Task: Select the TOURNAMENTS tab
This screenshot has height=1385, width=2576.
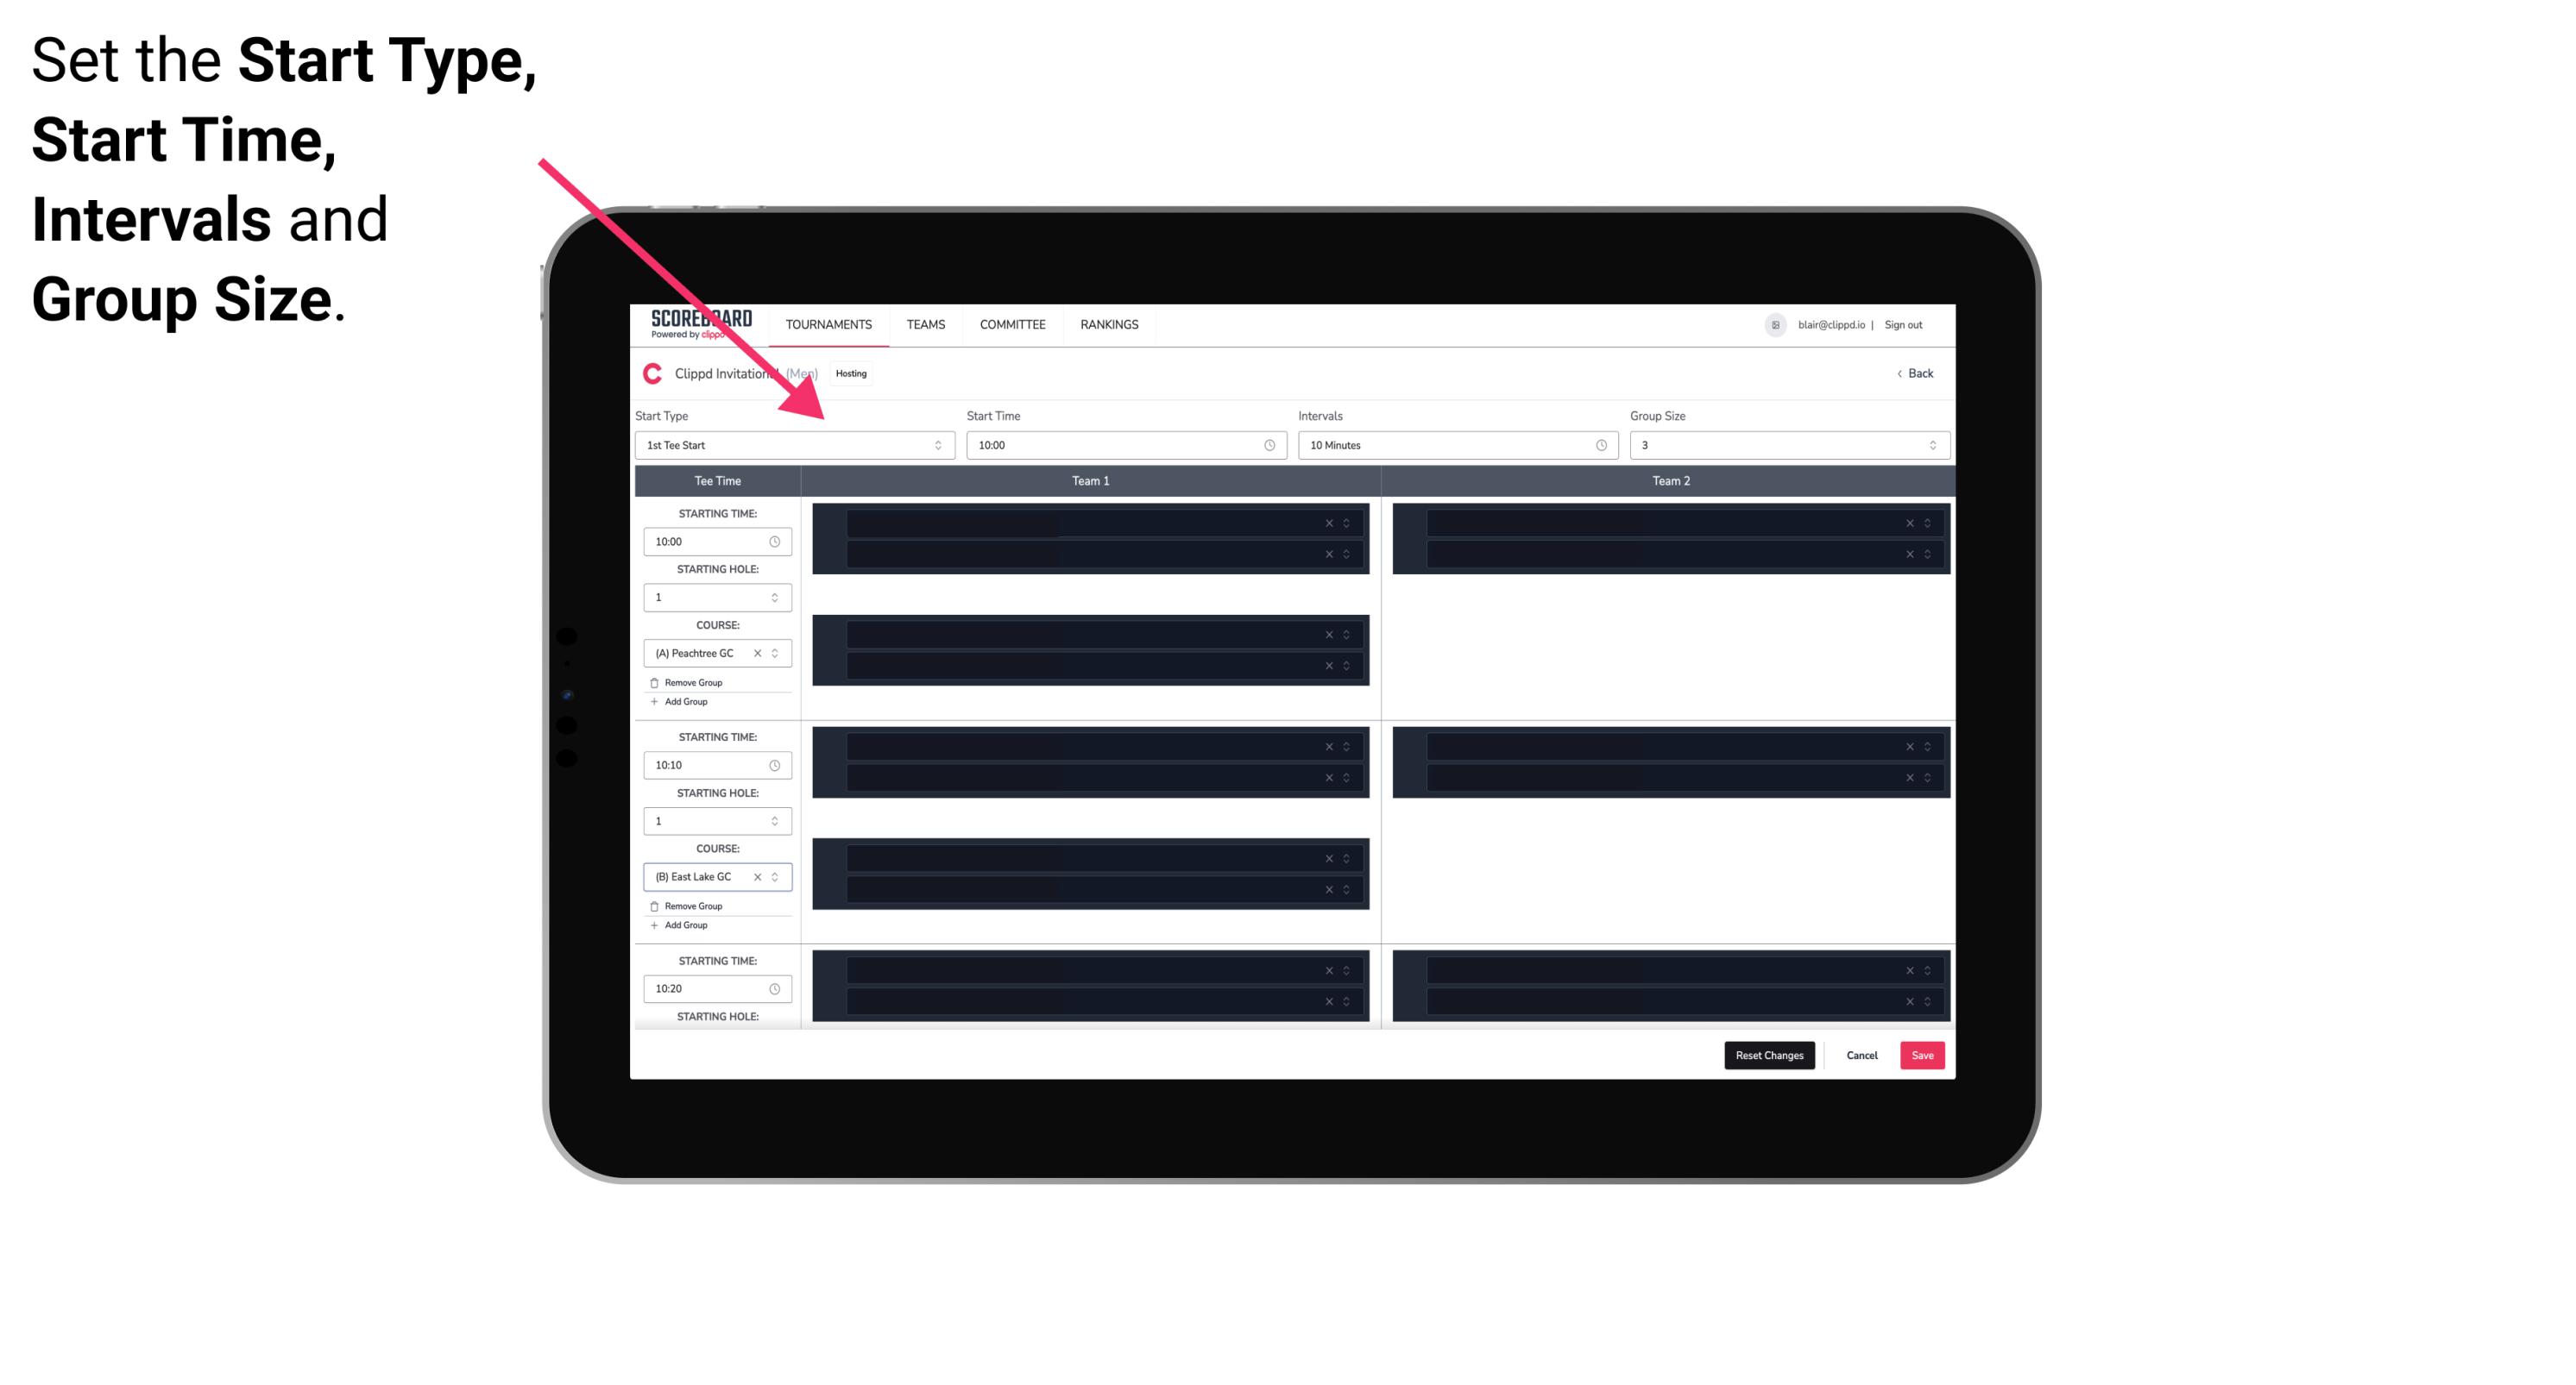Action: coord(829,324)
